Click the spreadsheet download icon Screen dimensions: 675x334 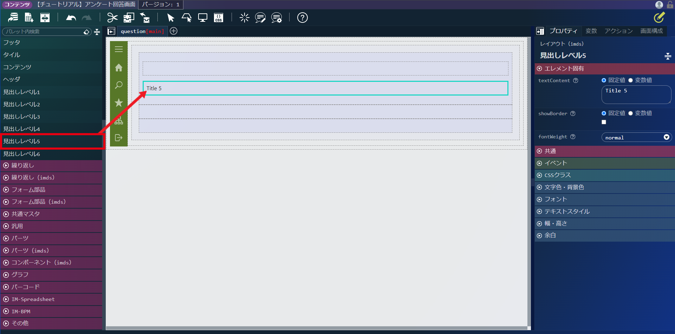point(29,18)
